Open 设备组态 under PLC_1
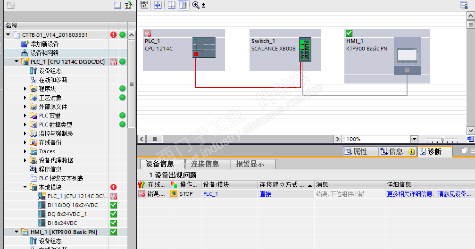The height and width of the screenshot is (249, 475). click(50, 71)
